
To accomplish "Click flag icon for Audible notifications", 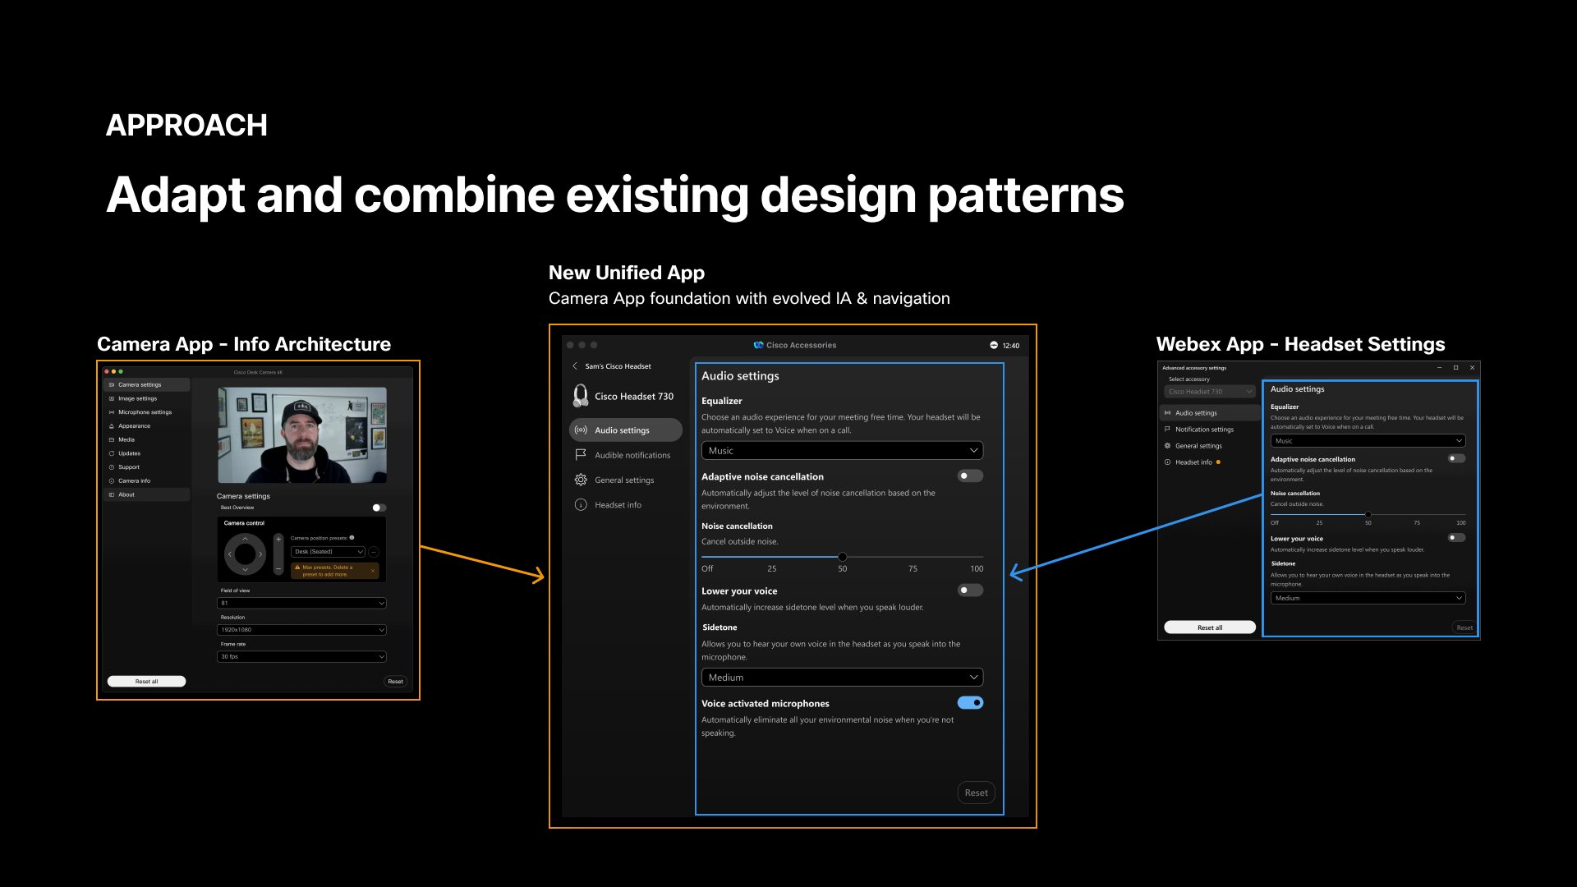I will pos(581,455).
